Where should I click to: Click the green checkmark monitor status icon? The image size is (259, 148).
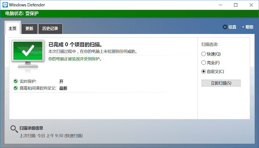[28, 56]
